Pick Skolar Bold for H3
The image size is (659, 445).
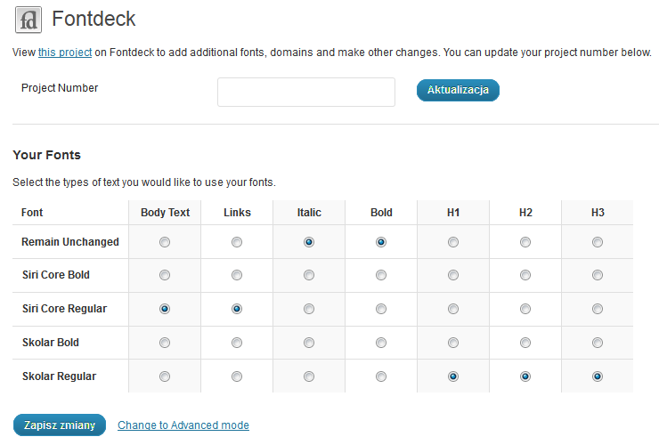[598, 343]
